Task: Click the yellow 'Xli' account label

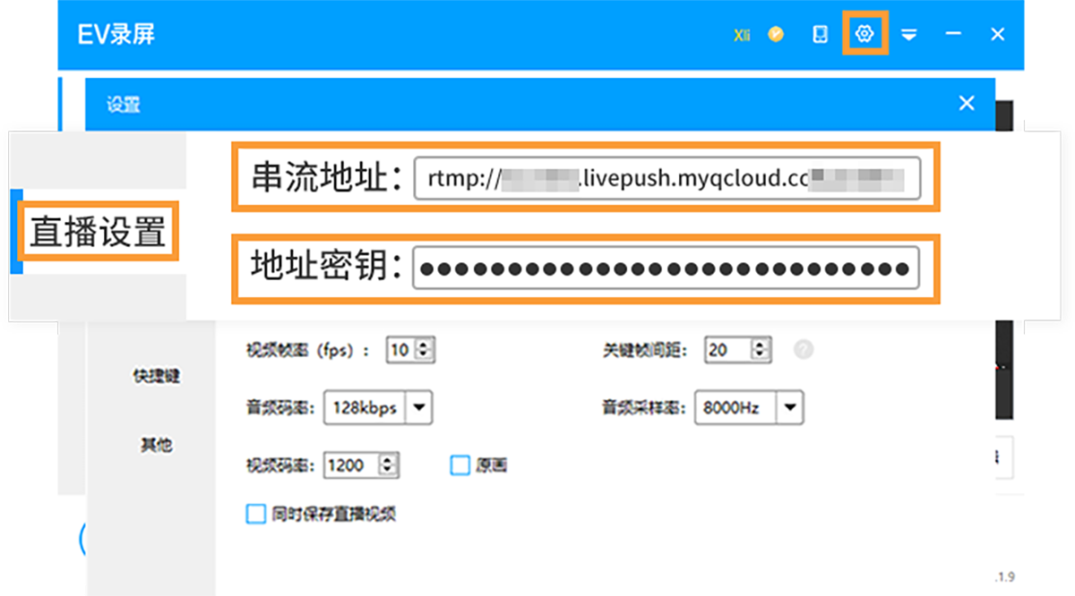Action: (x=742, y=35)
